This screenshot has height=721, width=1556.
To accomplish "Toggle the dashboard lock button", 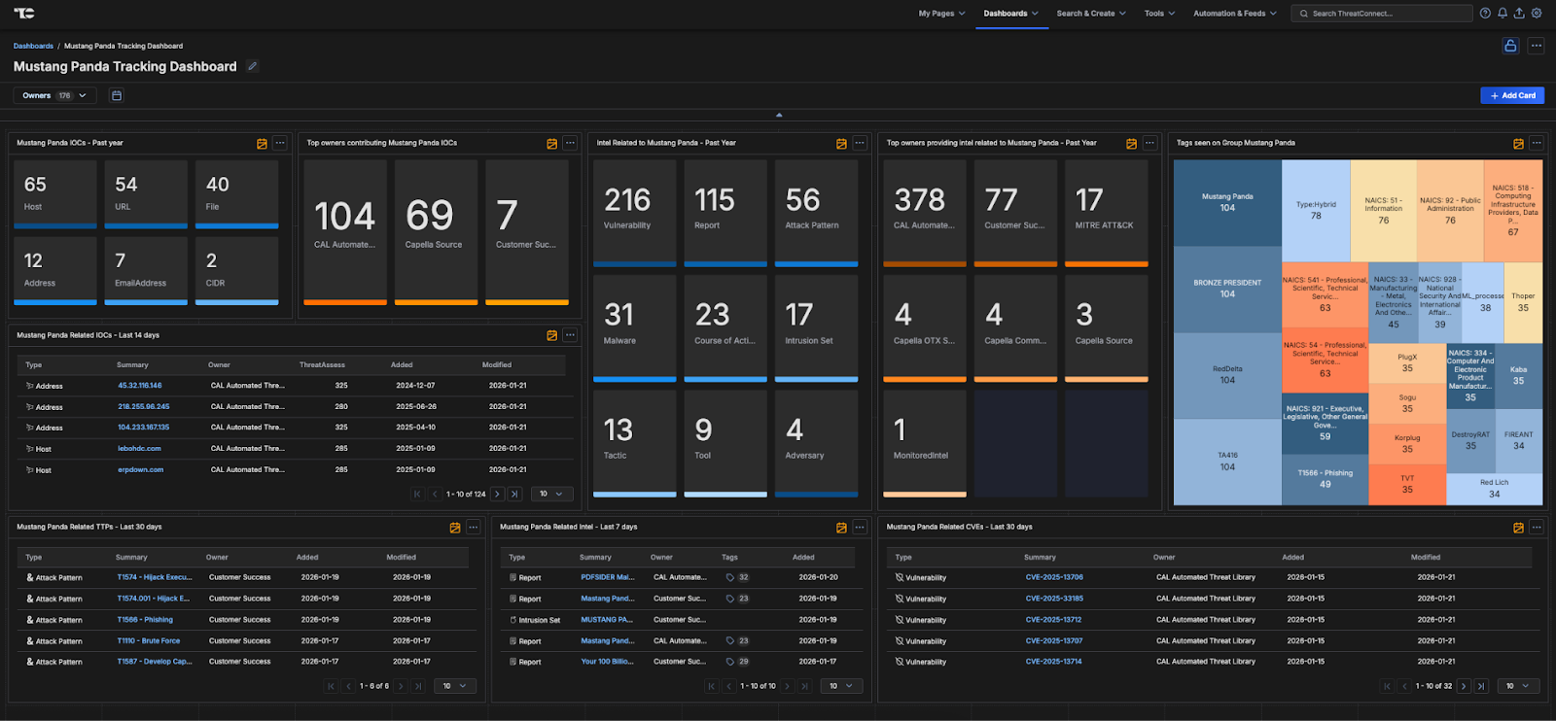I will coord(1510,46).
